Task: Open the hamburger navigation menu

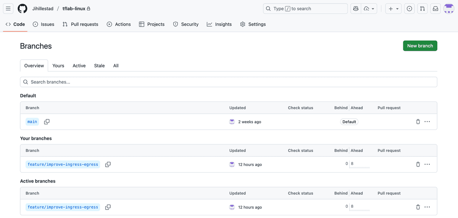Action: coord(8,8)
